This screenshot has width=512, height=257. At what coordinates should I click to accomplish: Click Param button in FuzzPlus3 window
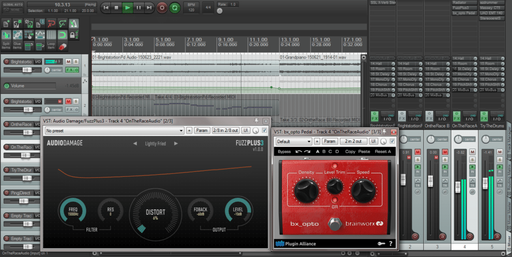pyautogui.click(x=202, y=130)
